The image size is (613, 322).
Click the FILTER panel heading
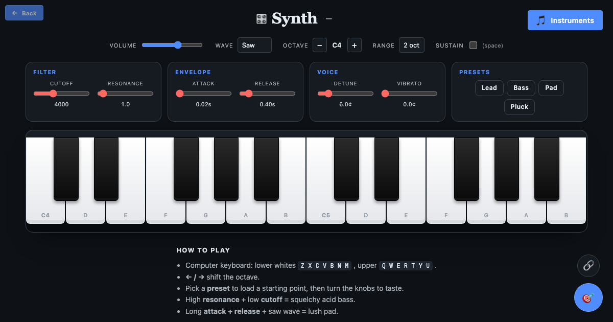(x=45, y=72)
